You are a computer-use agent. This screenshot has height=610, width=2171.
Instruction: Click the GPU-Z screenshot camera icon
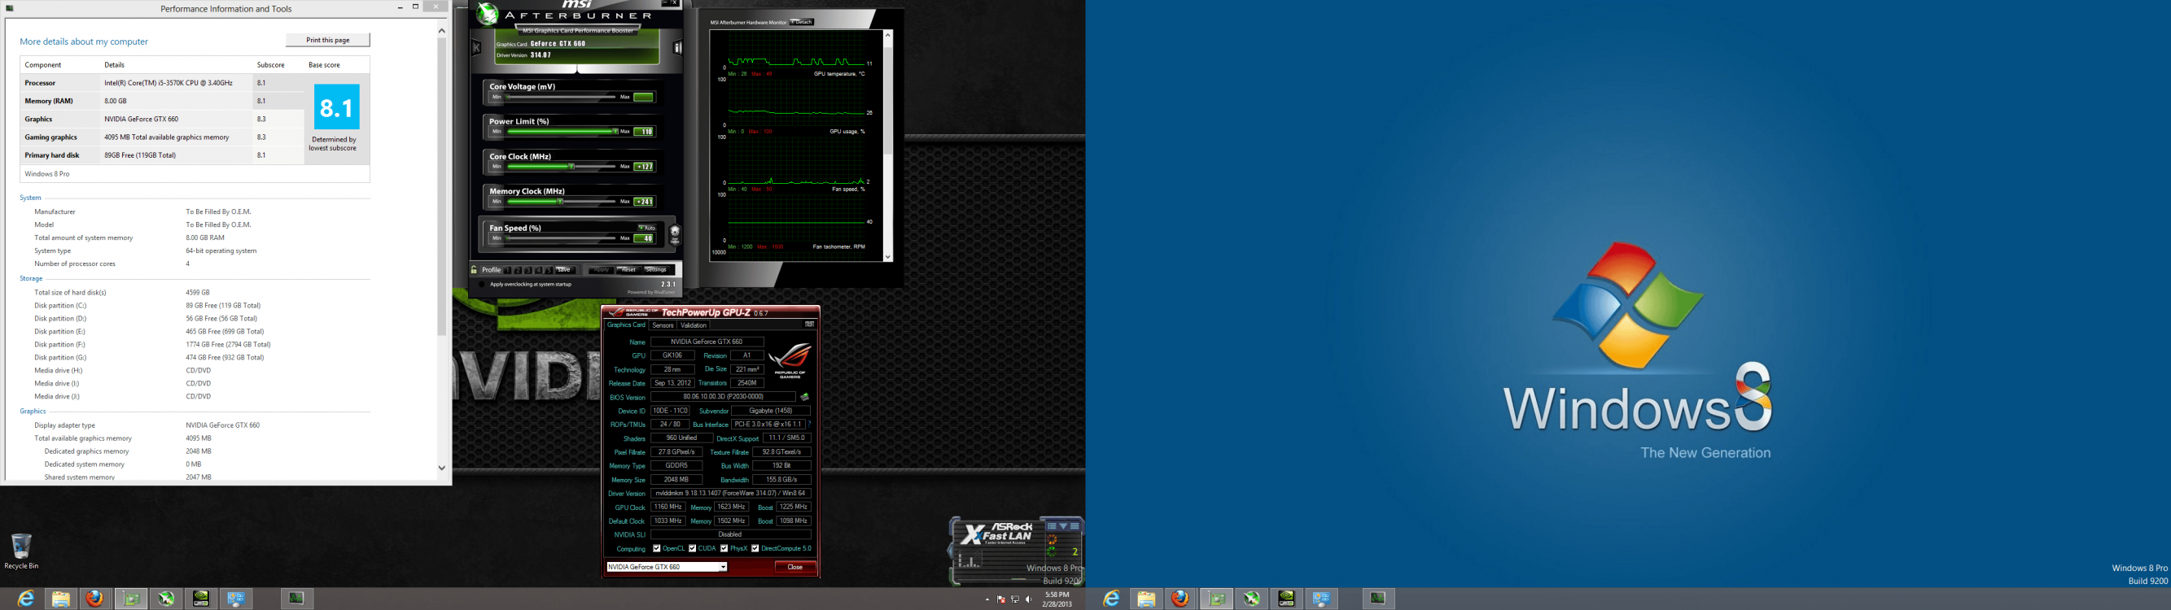pyautogui.click(x=809, y=325)
